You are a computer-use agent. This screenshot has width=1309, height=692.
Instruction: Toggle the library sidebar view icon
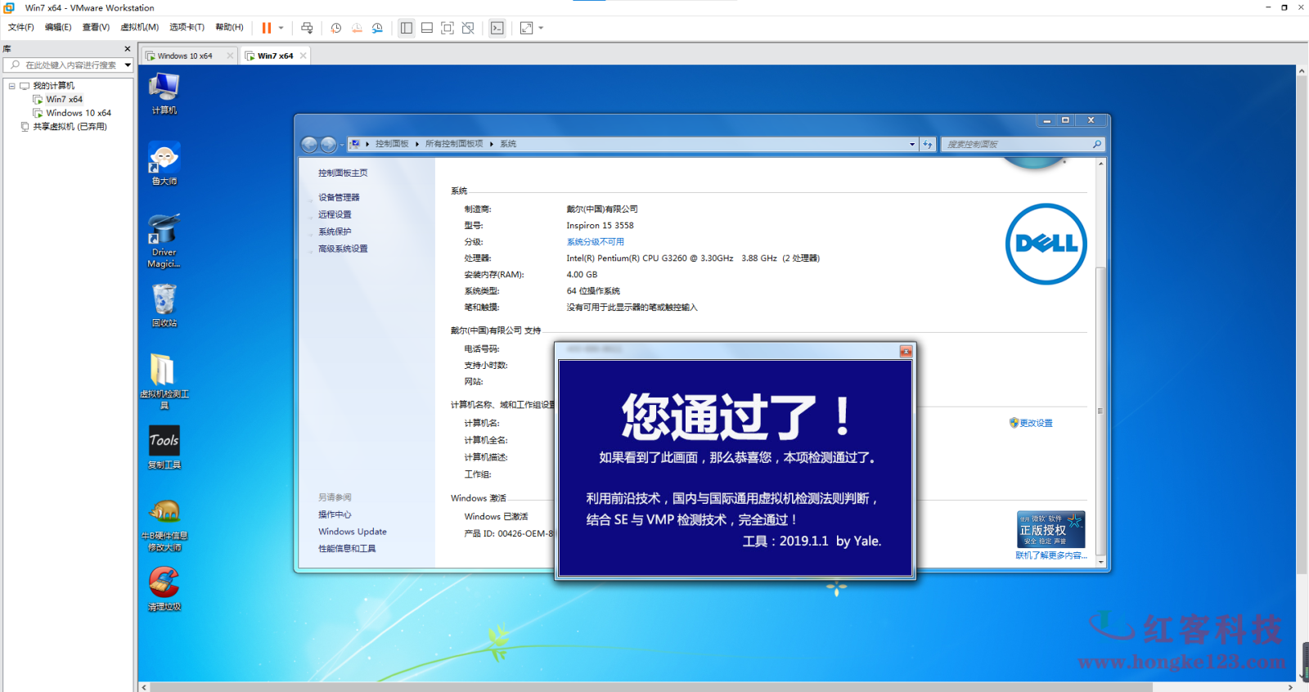pos(407,28)
